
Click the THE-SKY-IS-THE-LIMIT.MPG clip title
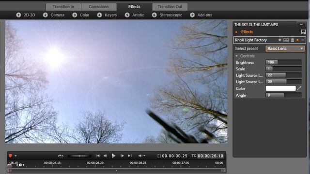click(256, 25)
